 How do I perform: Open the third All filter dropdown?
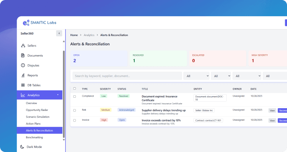[247, 76]
